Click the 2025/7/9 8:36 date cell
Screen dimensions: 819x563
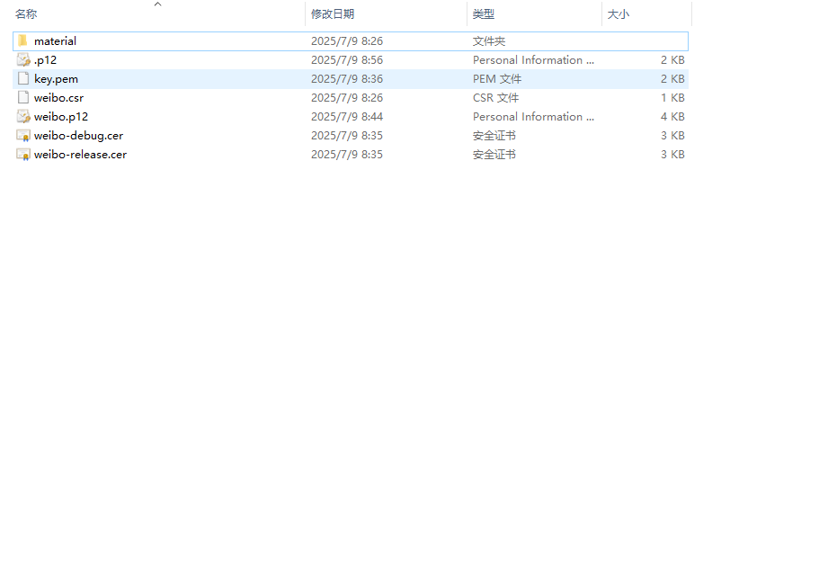click(x=347, y=79)
